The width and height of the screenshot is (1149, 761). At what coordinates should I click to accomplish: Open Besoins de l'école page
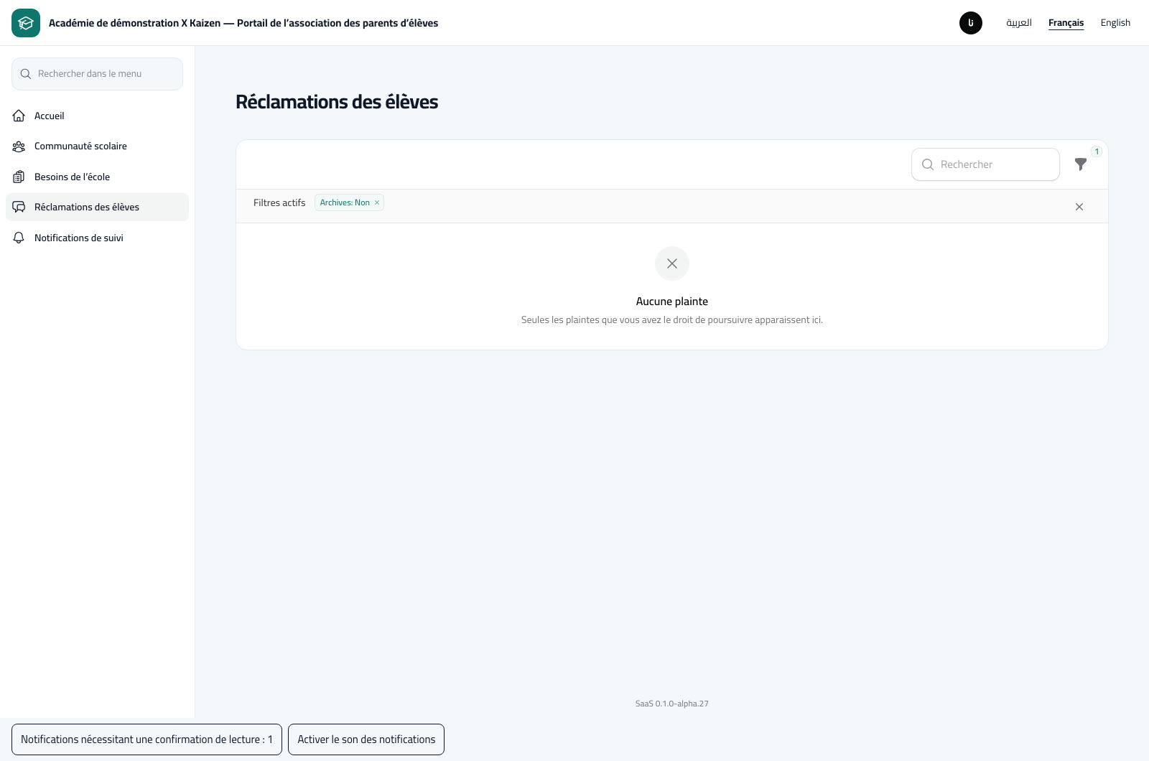[x=97, y=177]
